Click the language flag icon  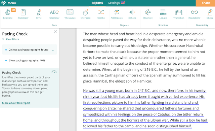tap(123, 3)
